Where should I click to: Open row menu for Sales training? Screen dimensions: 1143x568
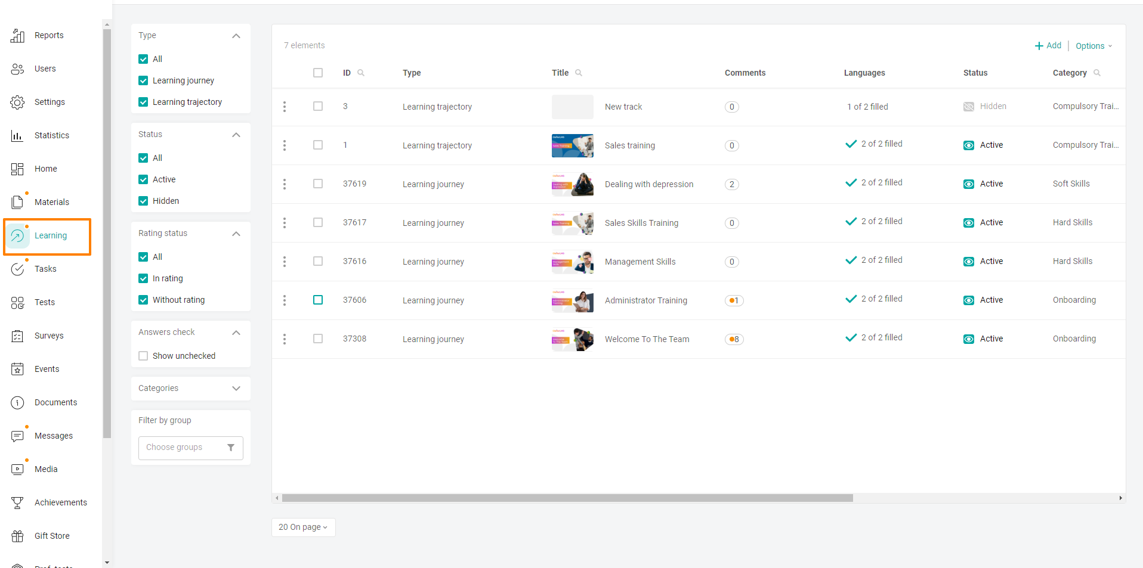(285, 145)
